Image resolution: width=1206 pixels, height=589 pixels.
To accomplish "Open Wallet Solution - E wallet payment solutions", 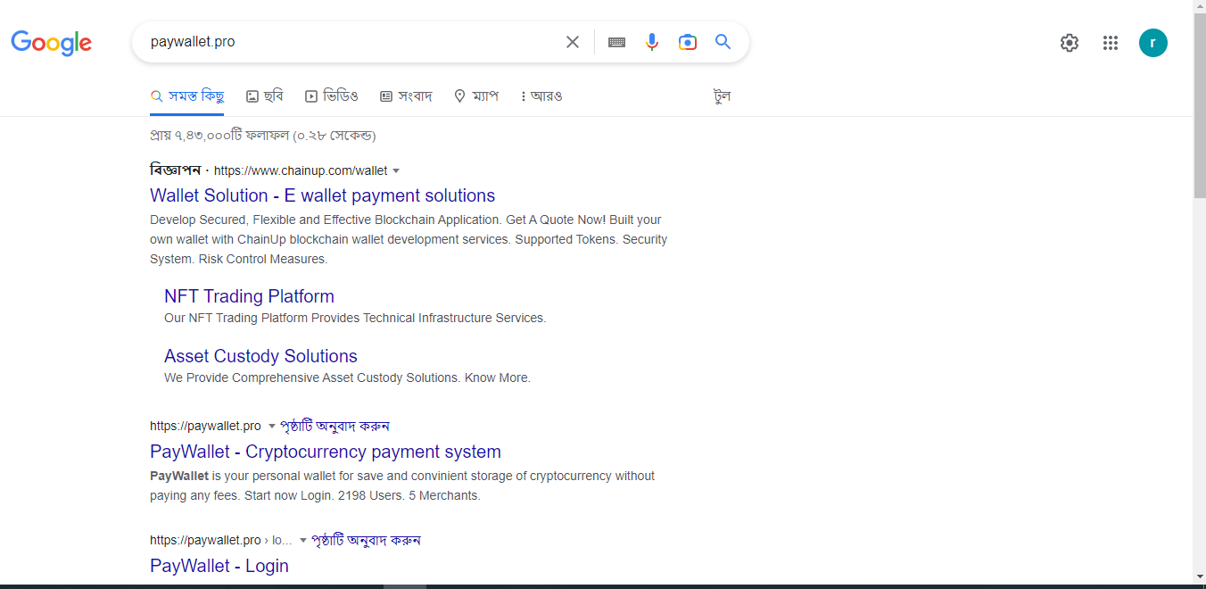I will pos(322,195).
